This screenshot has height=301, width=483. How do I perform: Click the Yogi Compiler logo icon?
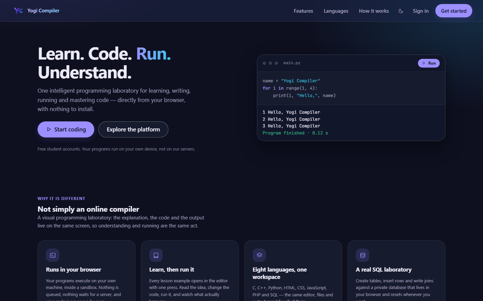[18, 11]
